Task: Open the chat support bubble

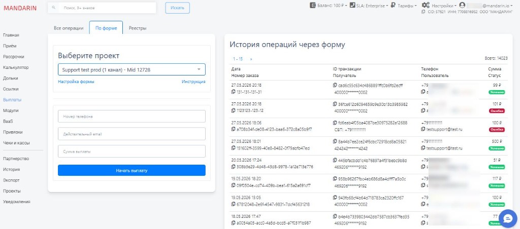Action: 508,218
